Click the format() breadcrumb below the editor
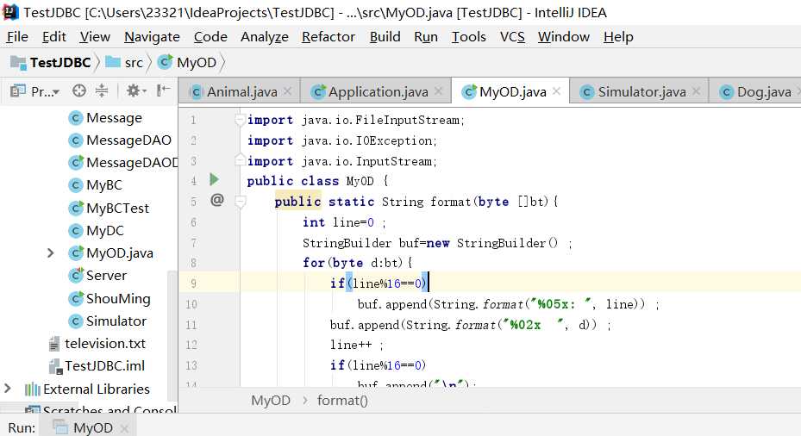 tap(342, 401)
